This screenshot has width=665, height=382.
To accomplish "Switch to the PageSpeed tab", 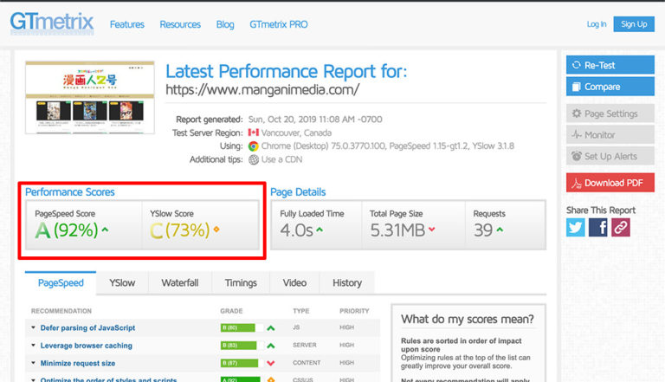I will 61,283.
